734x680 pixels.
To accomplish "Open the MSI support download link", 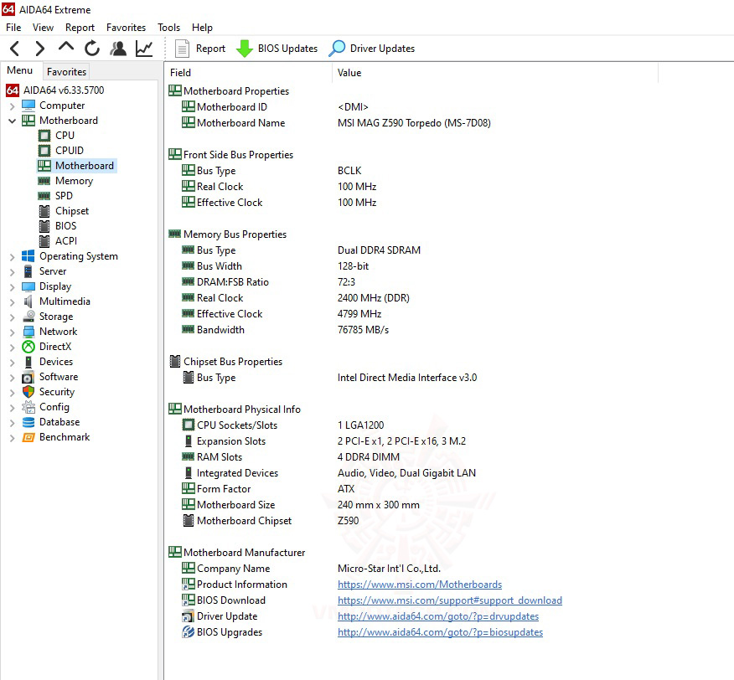I will tap(449, 600).
